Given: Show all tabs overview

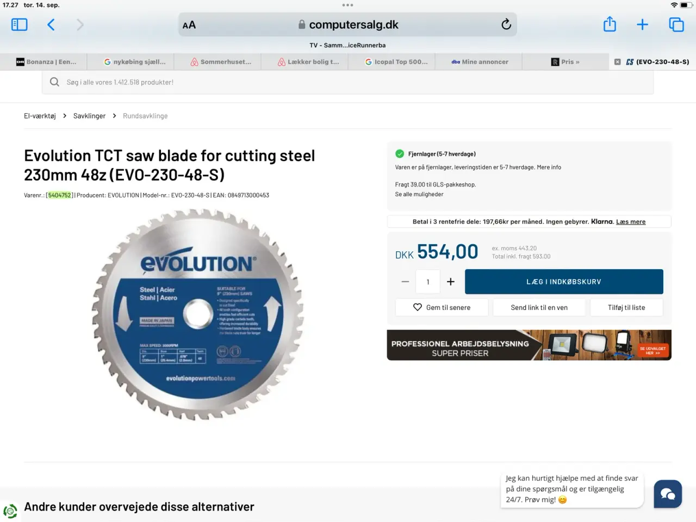Looking at the screenshot, I should click(x=676, y=24).
